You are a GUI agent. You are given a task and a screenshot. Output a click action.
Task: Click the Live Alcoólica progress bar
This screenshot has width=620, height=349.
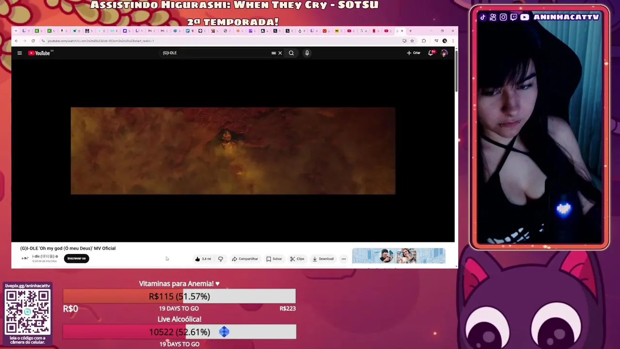[x=180, y=332]
